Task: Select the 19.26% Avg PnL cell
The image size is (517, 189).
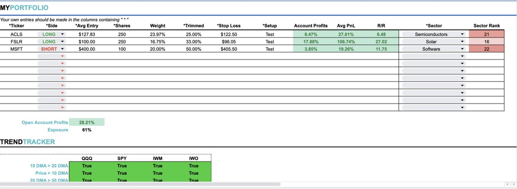Action: click(x=345, y=49)
